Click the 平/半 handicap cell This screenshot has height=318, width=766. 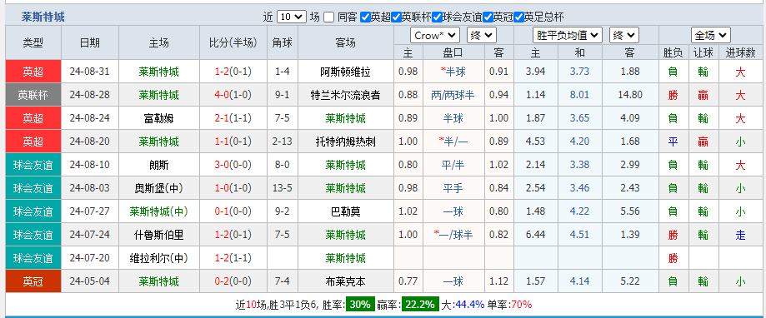(x=453, y=166)
